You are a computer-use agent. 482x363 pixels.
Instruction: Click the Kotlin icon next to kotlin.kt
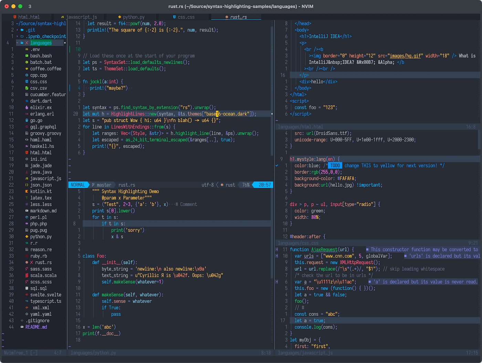click(27, 191)
